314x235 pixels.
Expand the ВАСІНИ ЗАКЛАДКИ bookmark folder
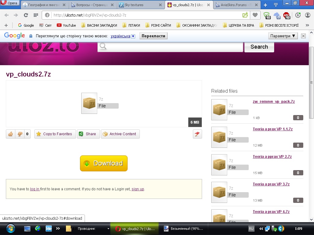pos(99,25)
